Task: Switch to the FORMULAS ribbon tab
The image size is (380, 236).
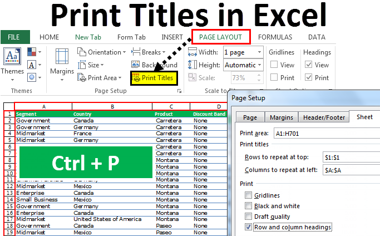Action: pyautogui.click(x=275, y=37)
